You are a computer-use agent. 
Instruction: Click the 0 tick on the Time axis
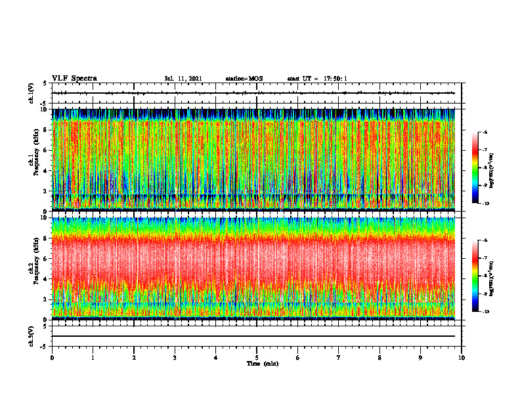pyautogui.click(x=52, y=358)
